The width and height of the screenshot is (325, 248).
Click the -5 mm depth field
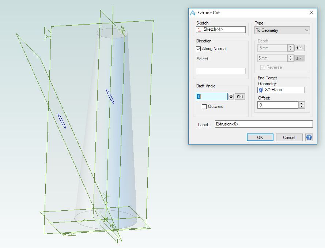click(272, 48)
